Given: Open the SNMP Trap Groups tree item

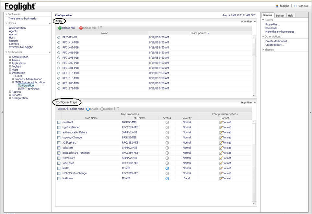Looking at the screenshot, I should [29, 89].
